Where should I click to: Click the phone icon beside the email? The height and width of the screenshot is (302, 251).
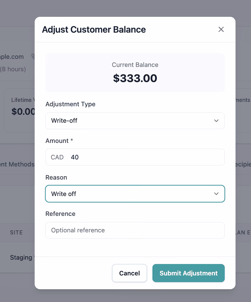[33, 56]
